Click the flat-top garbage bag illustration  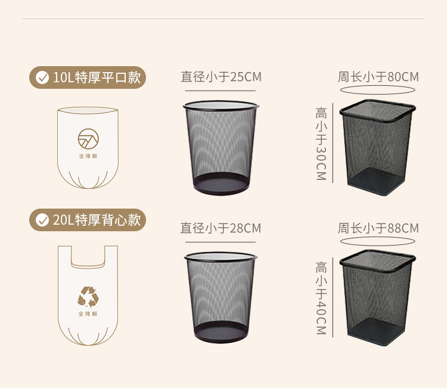pos(88,148)
